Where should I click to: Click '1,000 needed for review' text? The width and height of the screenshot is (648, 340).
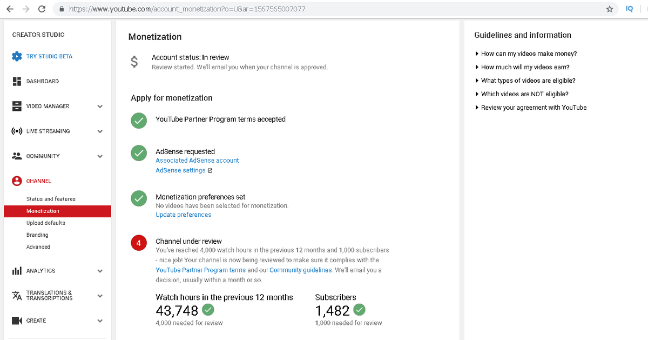[348, 323]
